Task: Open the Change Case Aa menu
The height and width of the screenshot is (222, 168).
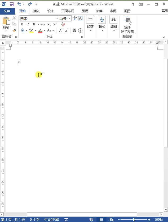Action: click(x=50, y=30)
